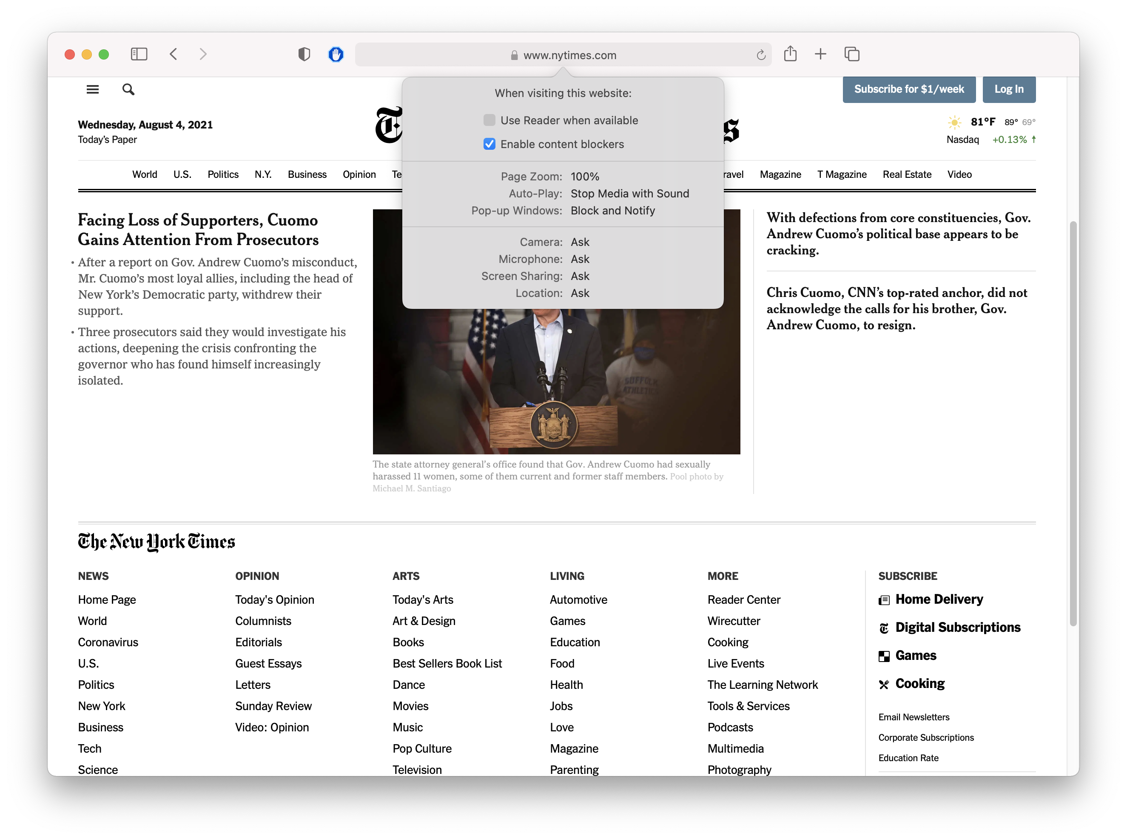Click the search icon on NYTimes homepage
Image resolution: width=1127 pixels, height=839 pixels.
coord(129,89)
